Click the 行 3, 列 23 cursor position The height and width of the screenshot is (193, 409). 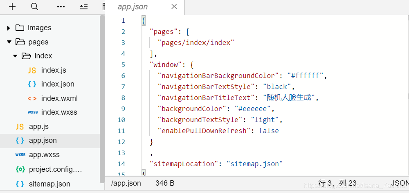click(x=337, y=183)
